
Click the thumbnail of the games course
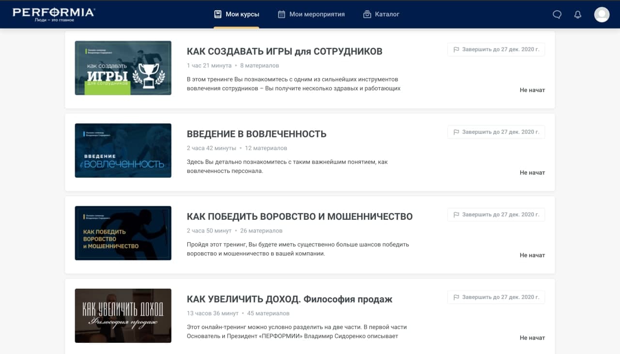click(x=123, y=68)
